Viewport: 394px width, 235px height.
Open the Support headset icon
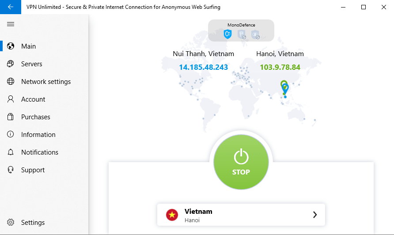(11, 170)
